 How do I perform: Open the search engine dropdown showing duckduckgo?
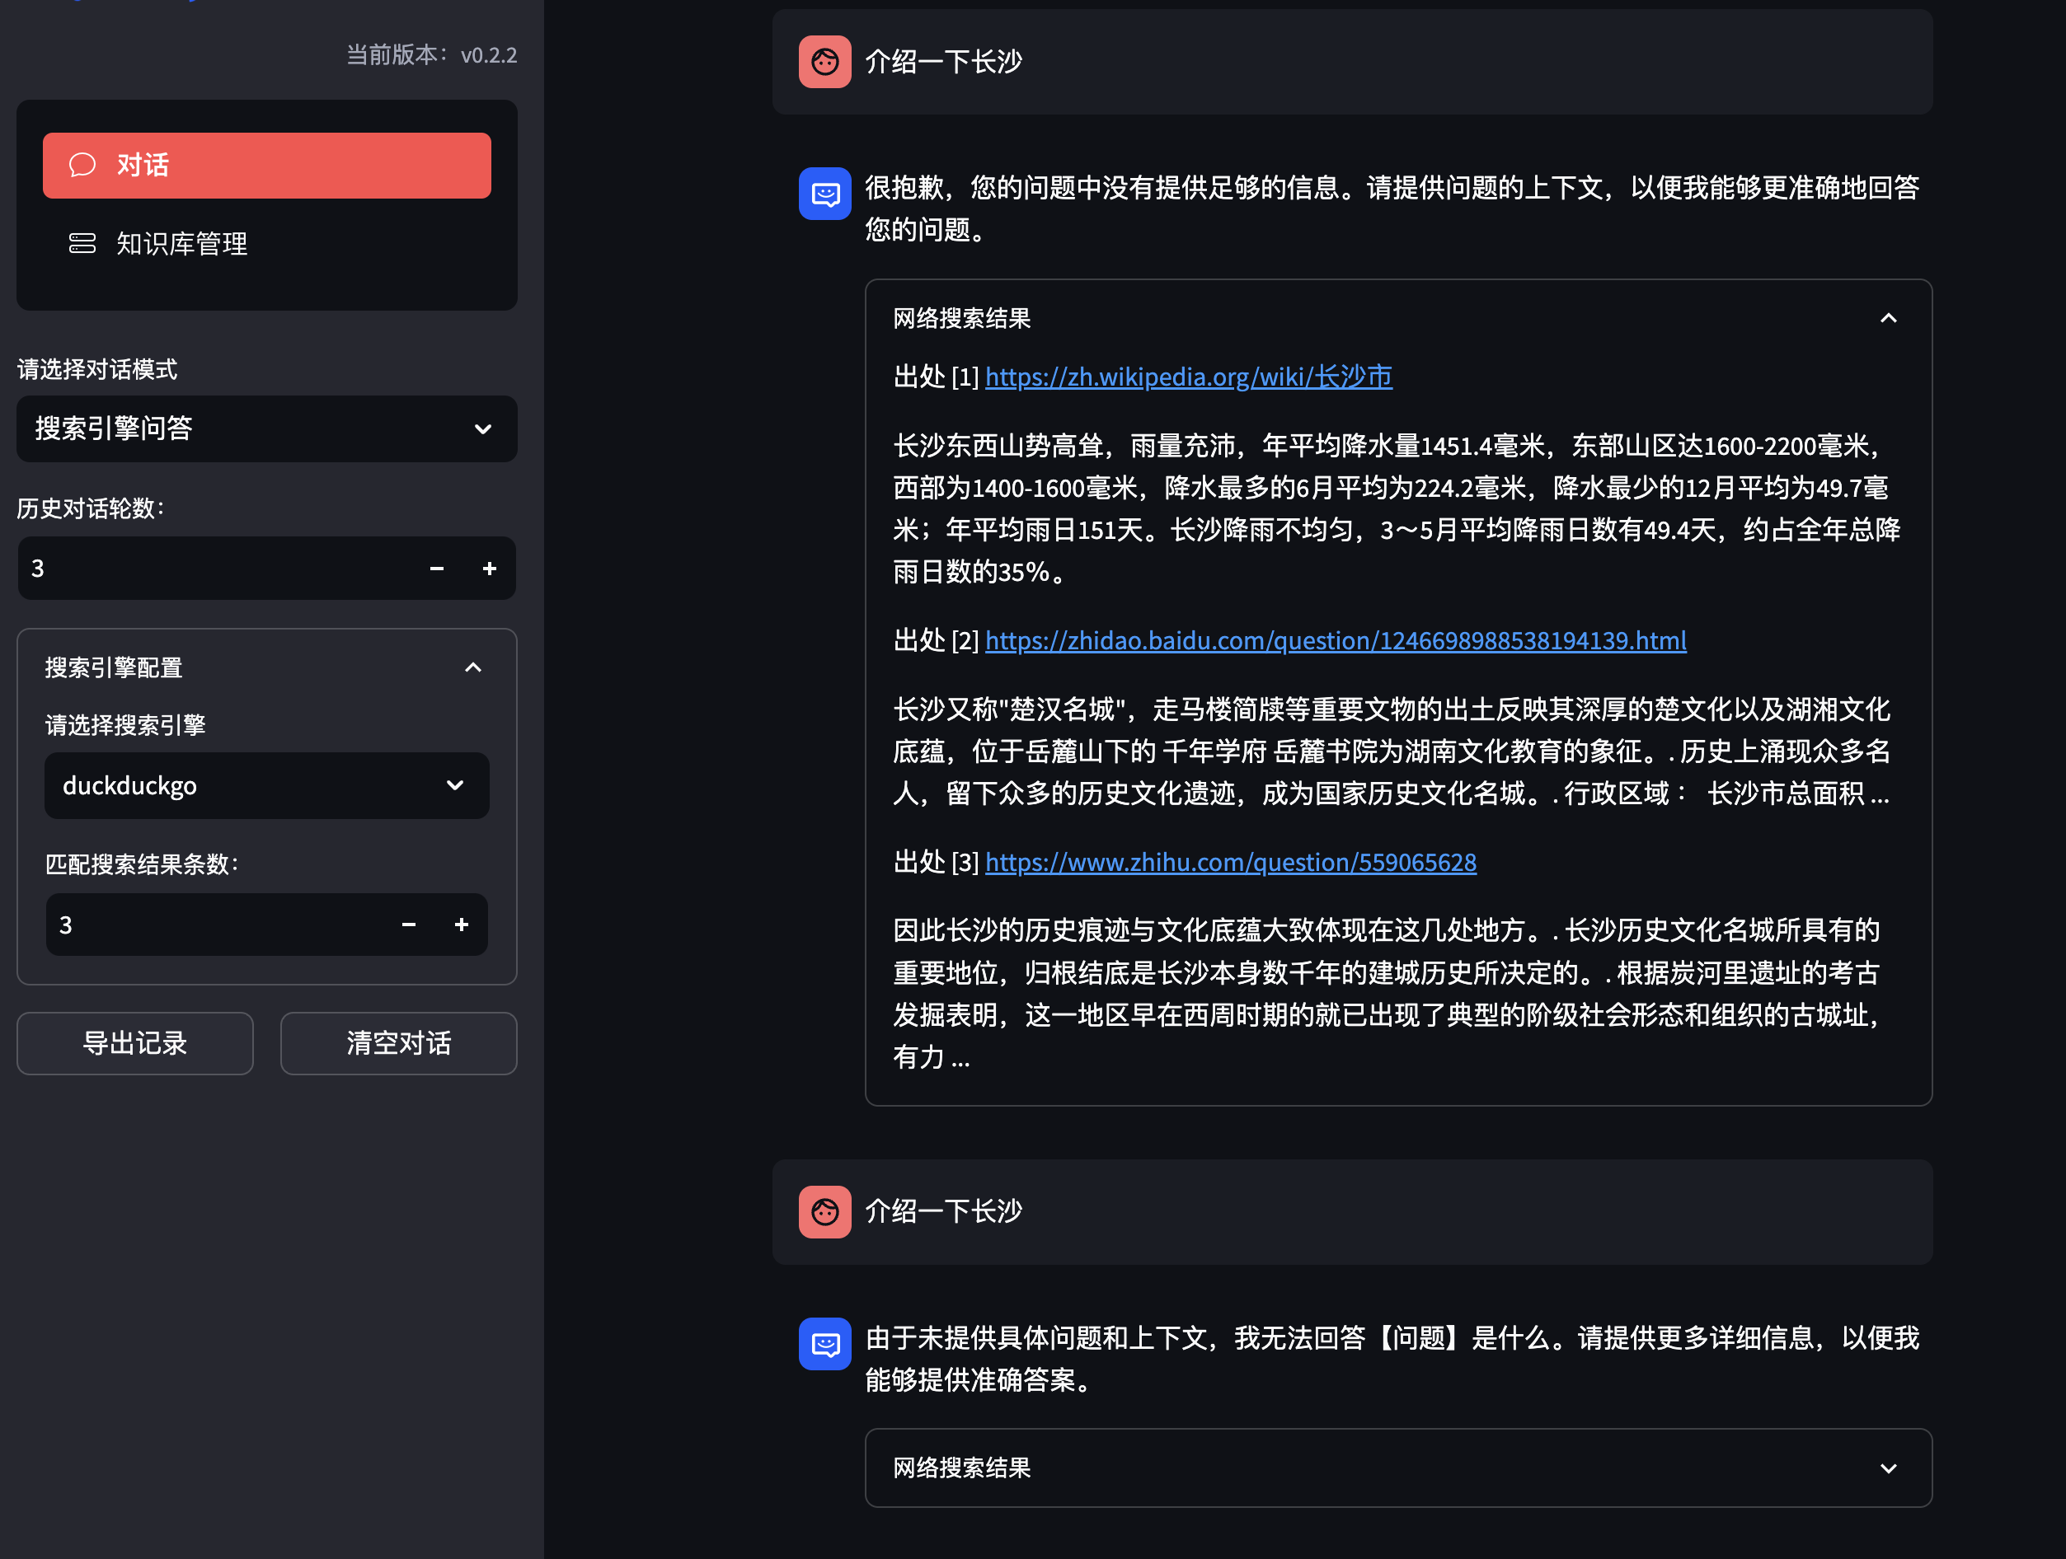(x=266, y=785)
